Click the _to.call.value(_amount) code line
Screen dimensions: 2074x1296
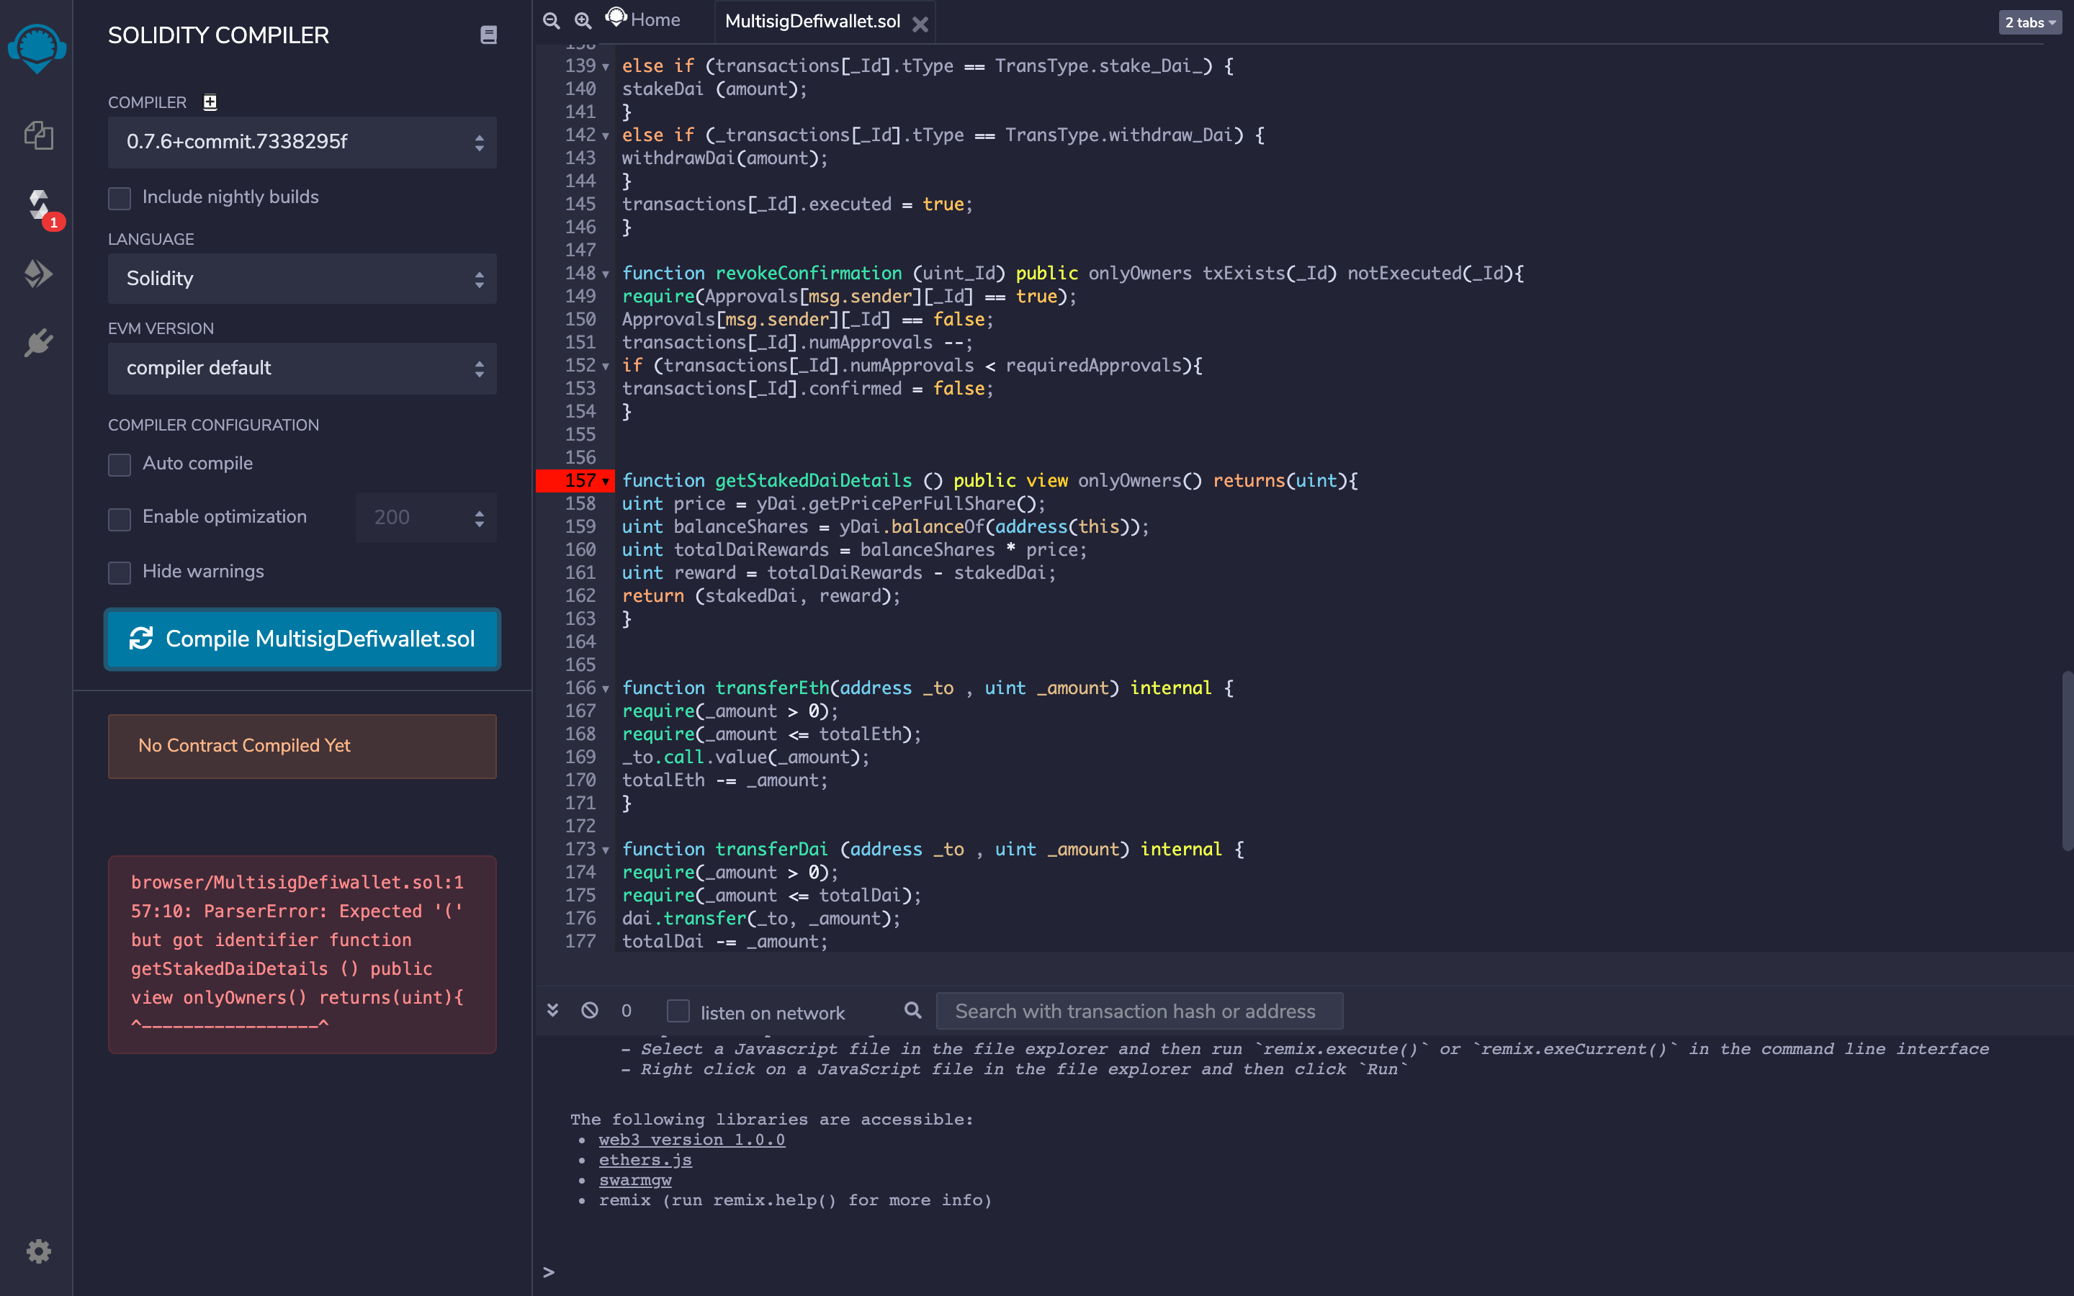tap(745, 757)
